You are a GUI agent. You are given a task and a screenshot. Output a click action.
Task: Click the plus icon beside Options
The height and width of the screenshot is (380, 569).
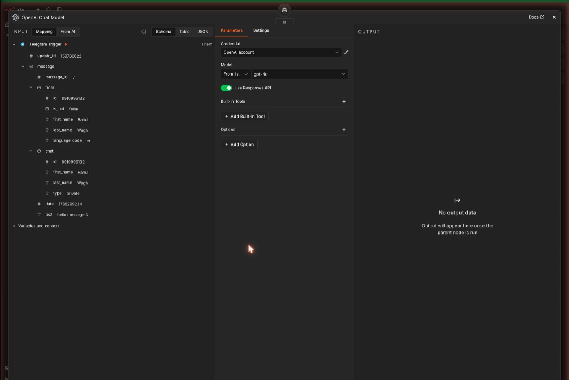[344, 130]
